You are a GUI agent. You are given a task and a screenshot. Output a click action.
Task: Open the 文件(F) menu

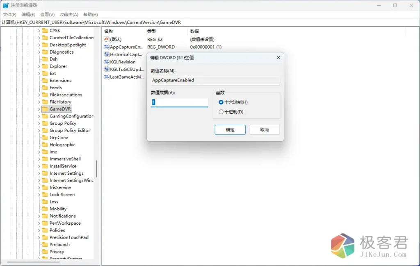(9, 14)
